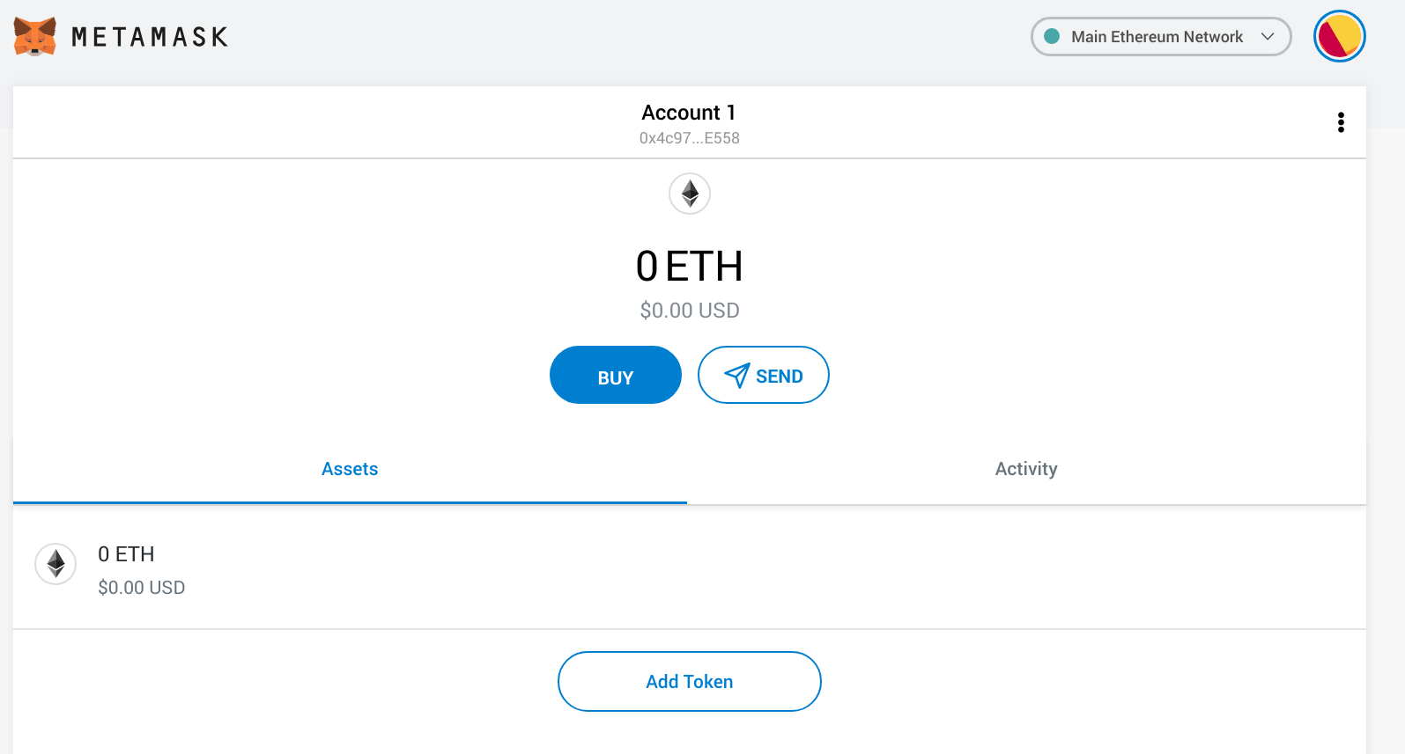Click the Account 1 name
Screen dimensions: 1405x754
[689, 113]
